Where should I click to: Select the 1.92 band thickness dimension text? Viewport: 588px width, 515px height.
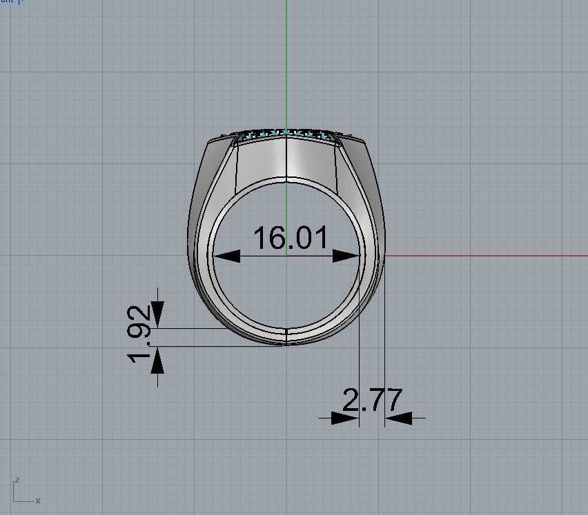point(139,334)
